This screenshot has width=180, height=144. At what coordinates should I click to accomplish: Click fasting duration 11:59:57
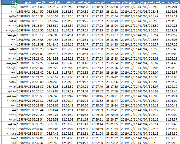point(173,119)
